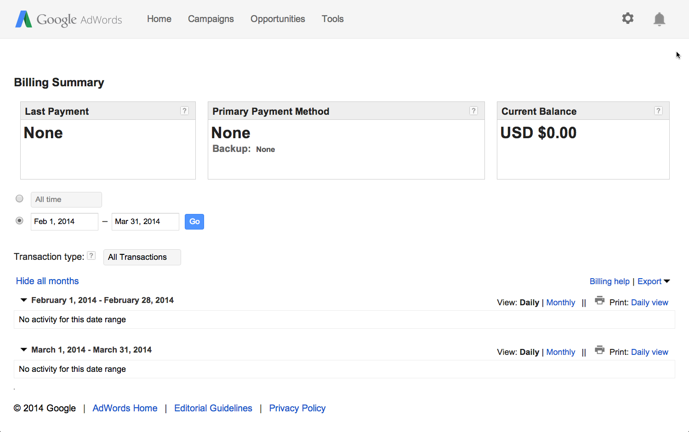Image resolution: width=689 pixels, height=432 pixels.
Task: Click printer icon for March range
Action: [599, 350]
